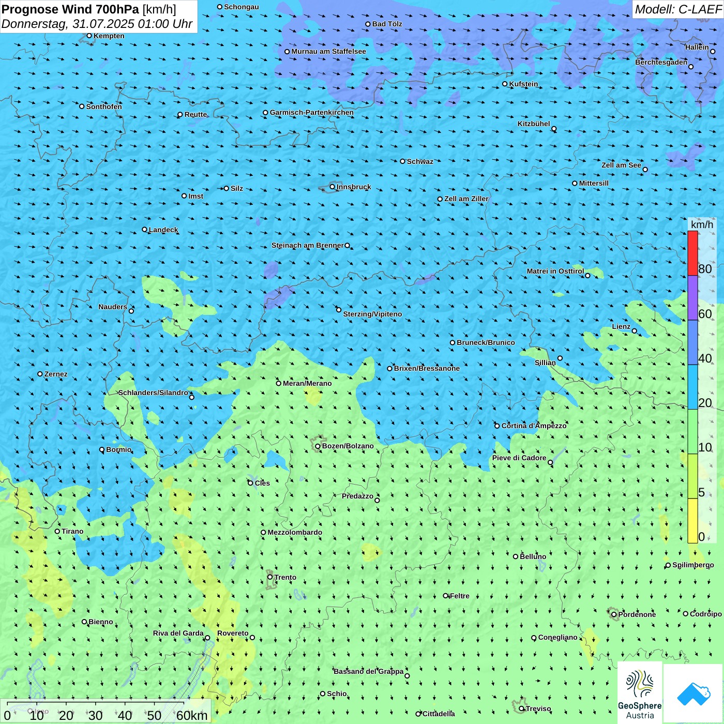Select the Bozen/Bolzano city marker
The image size is (724, 724).
coord(318,446)
